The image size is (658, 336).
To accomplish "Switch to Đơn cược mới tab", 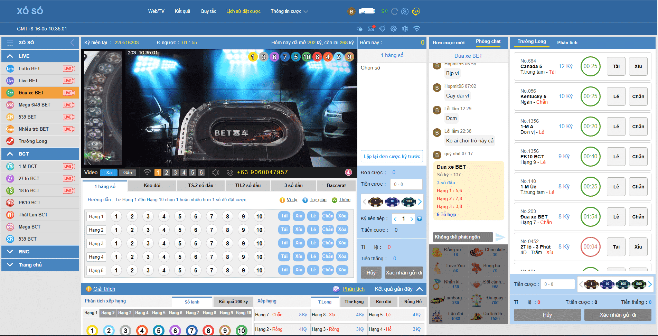I will coord(449,43).
